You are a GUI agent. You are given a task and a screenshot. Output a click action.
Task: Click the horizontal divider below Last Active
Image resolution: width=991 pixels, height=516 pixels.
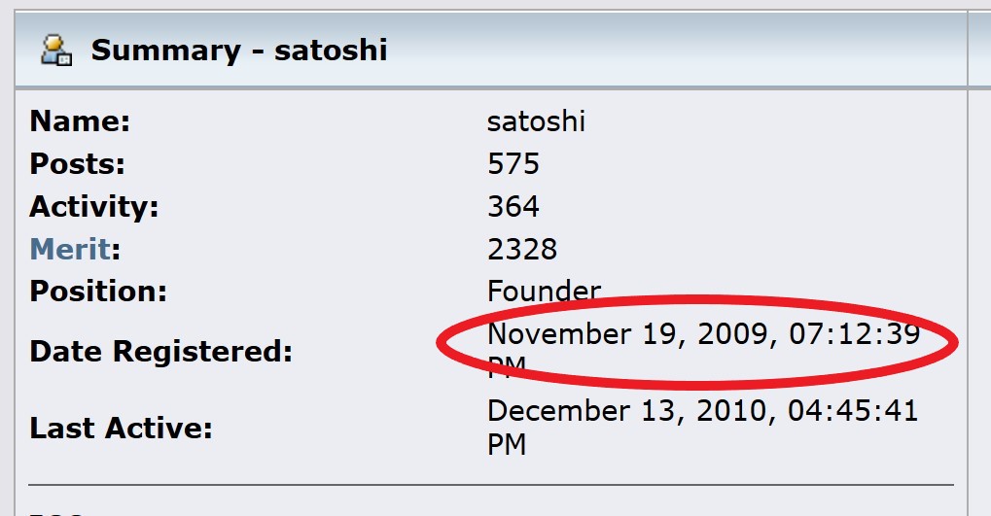pyautogui.click(x=491, y=485)
